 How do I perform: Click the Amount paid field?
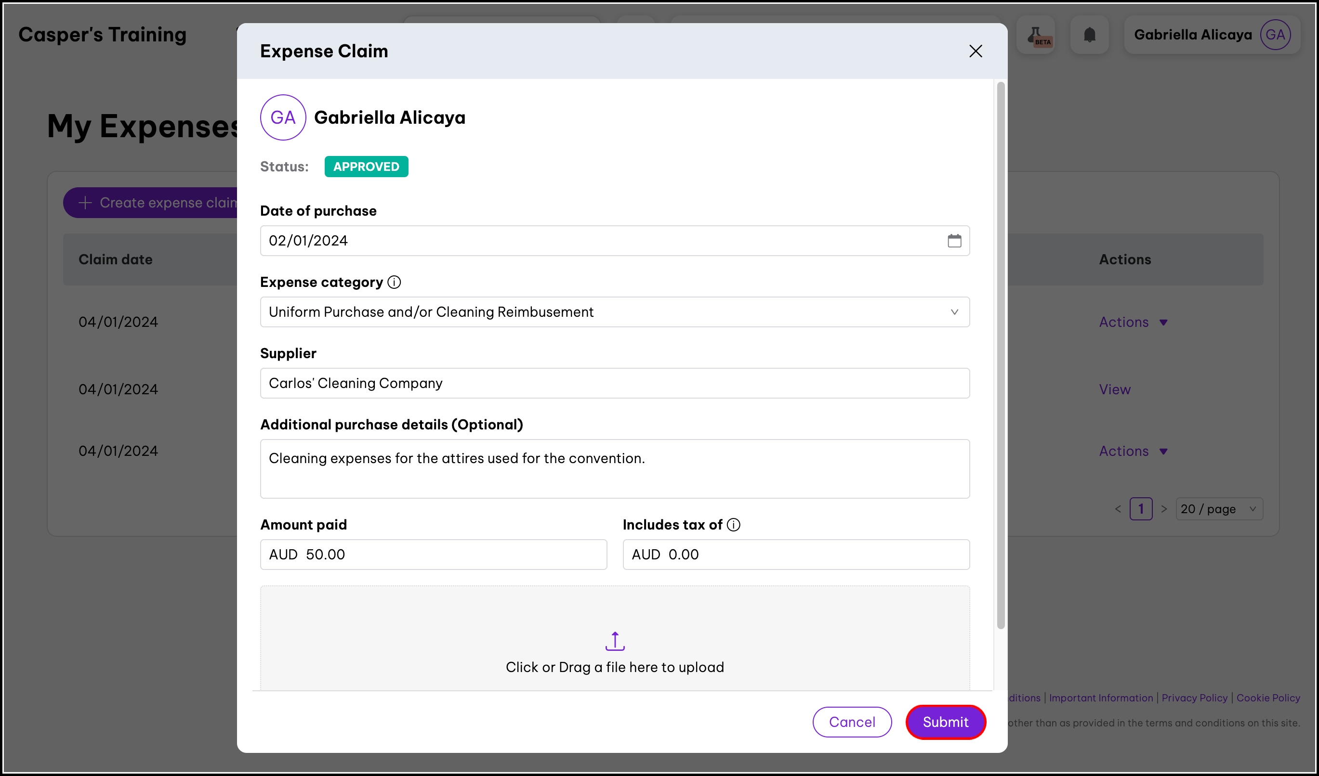(434, 554)
